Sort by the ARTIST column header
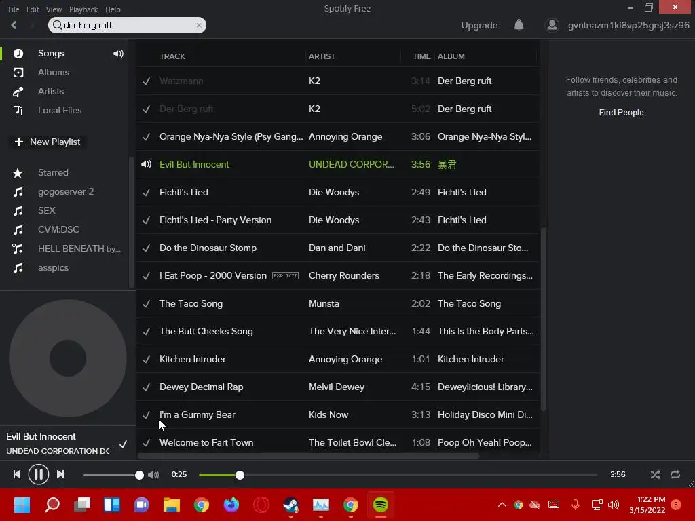 pos(322,57)
